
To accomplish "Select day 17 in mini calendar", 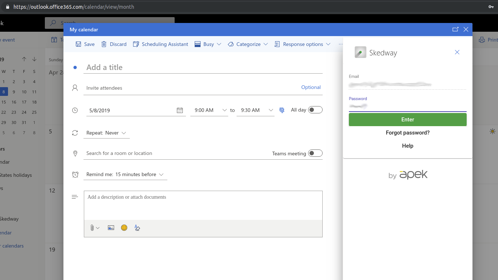I will tap(24, 102).
